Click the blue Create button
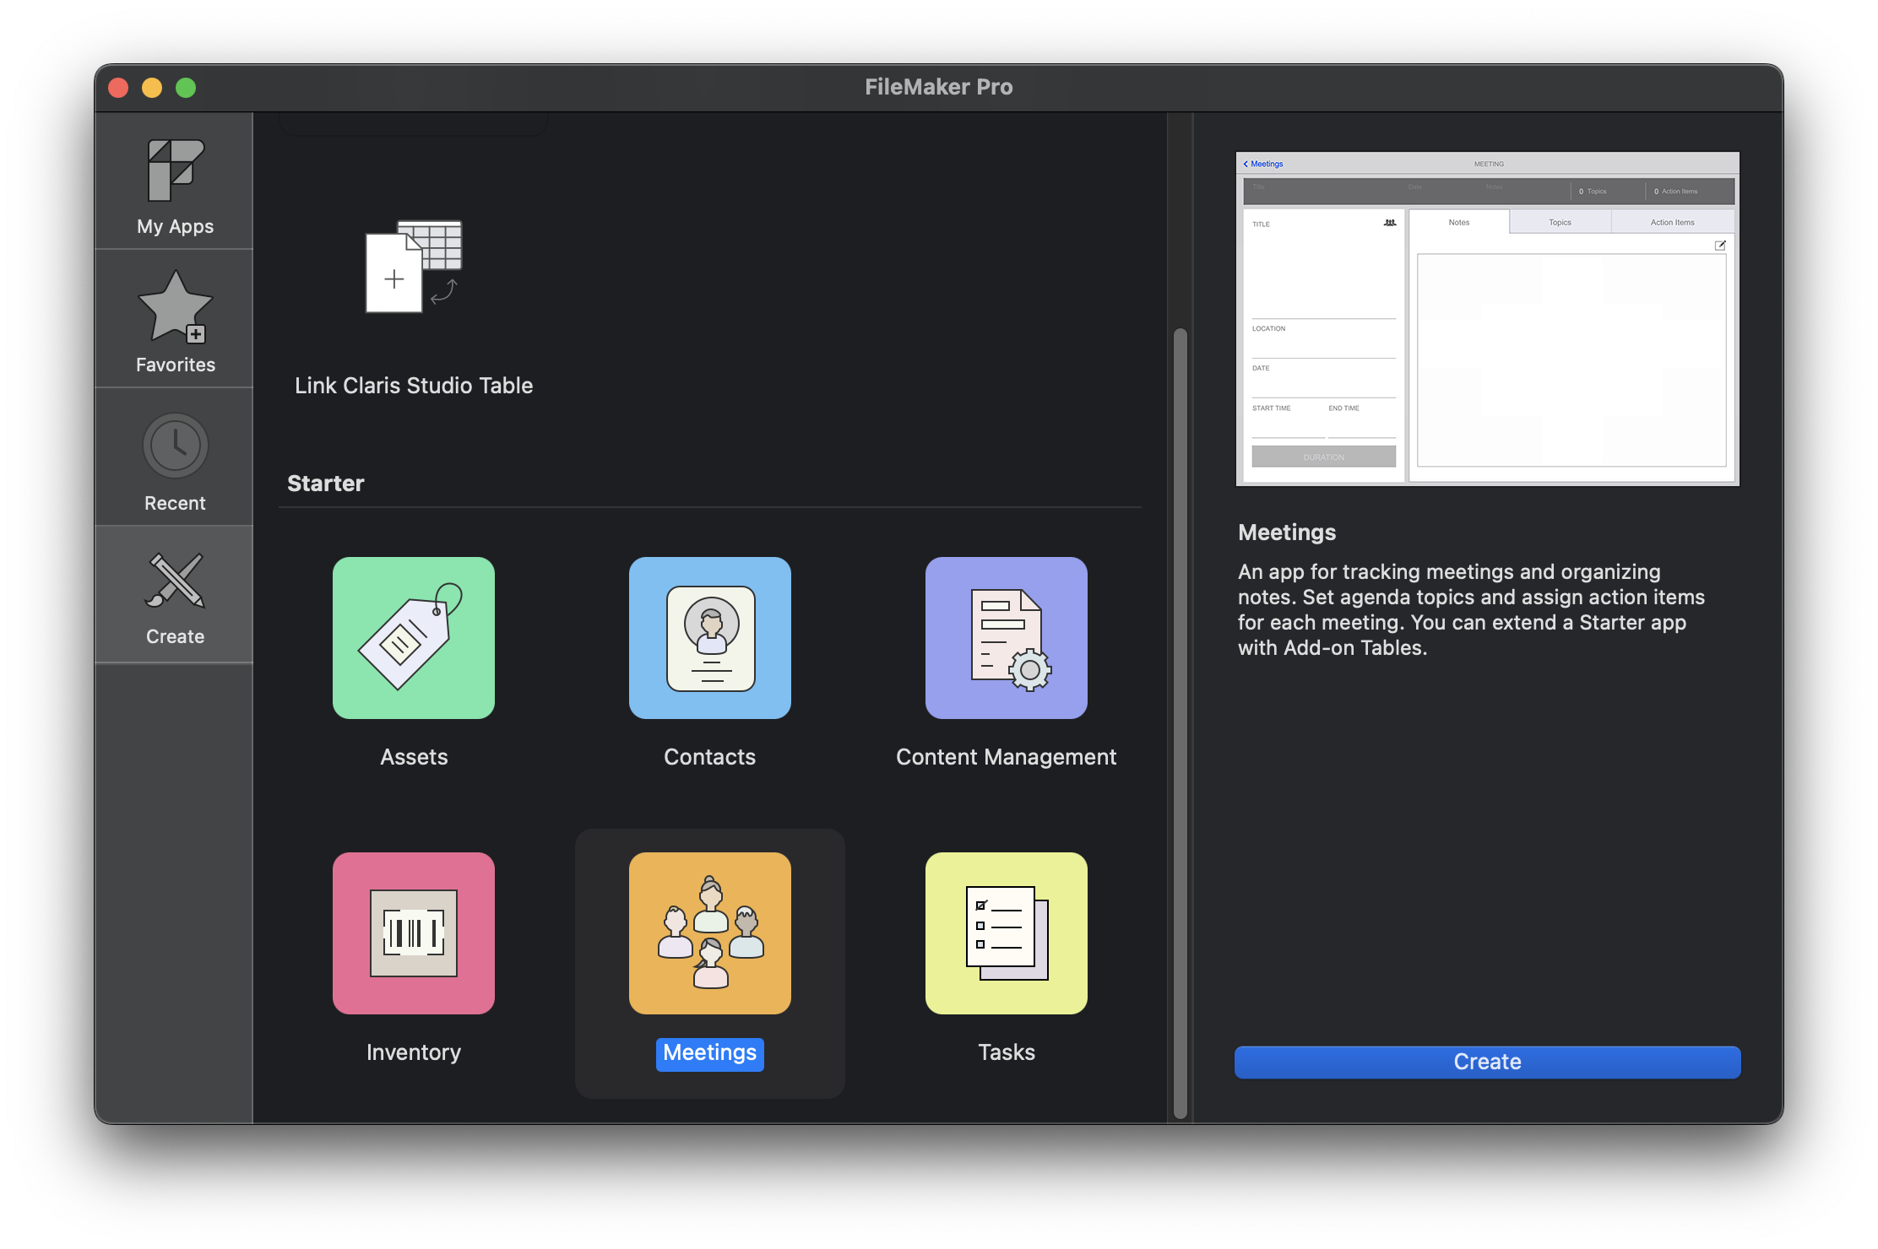Viewport: 1878px width, 1249px height. pyautogui.click(x=1487, y=1062)
